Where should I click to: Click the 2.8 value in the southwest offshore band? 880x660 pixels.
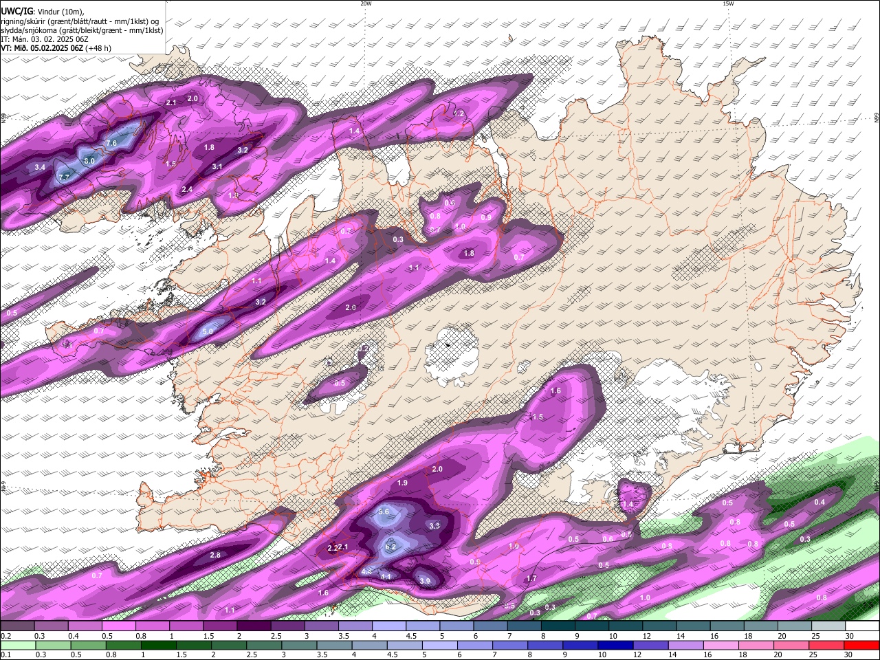click(215, 555)
